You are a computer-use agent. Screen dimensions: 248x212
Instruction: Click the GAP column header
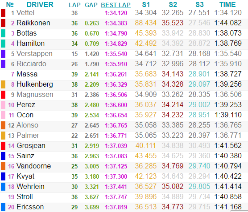(x=91, y=5)
